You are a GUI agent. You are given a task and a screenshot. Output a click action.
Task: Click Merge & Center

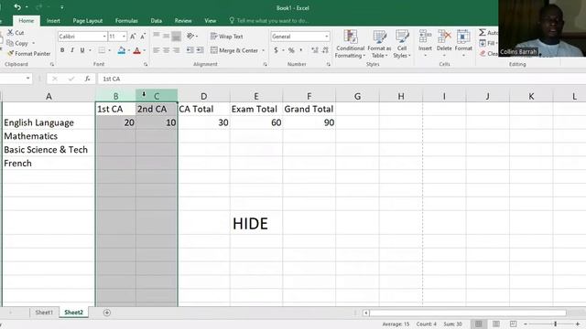tap(234, 50)
